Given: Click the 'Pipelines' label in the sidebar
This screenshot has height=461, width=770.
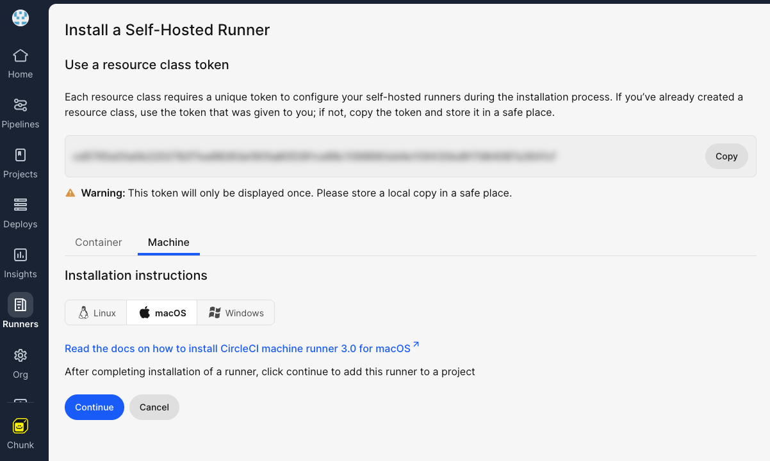Looking at the screenshot, I should (20, 124).
